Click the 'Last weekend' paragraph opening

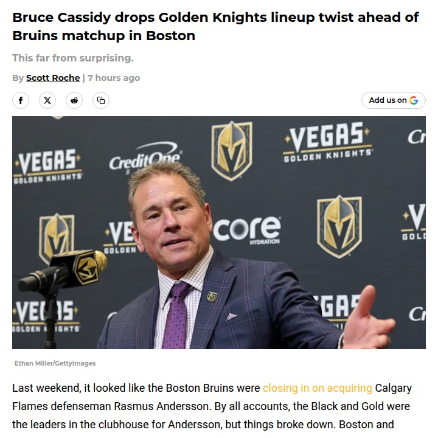point(46,388)
